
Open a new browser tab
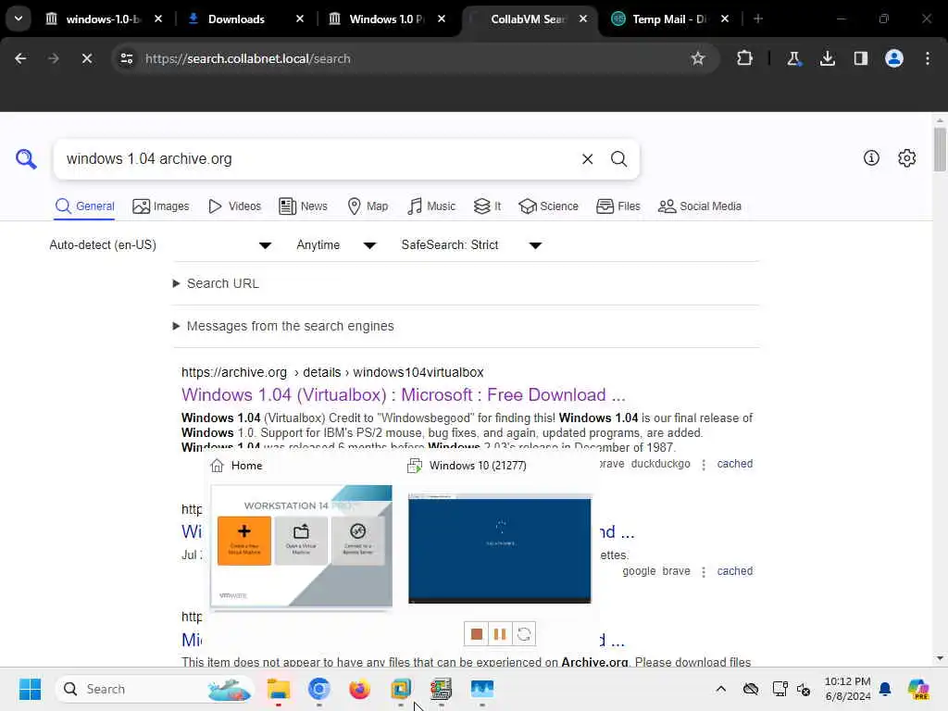(x=757, y=19)
